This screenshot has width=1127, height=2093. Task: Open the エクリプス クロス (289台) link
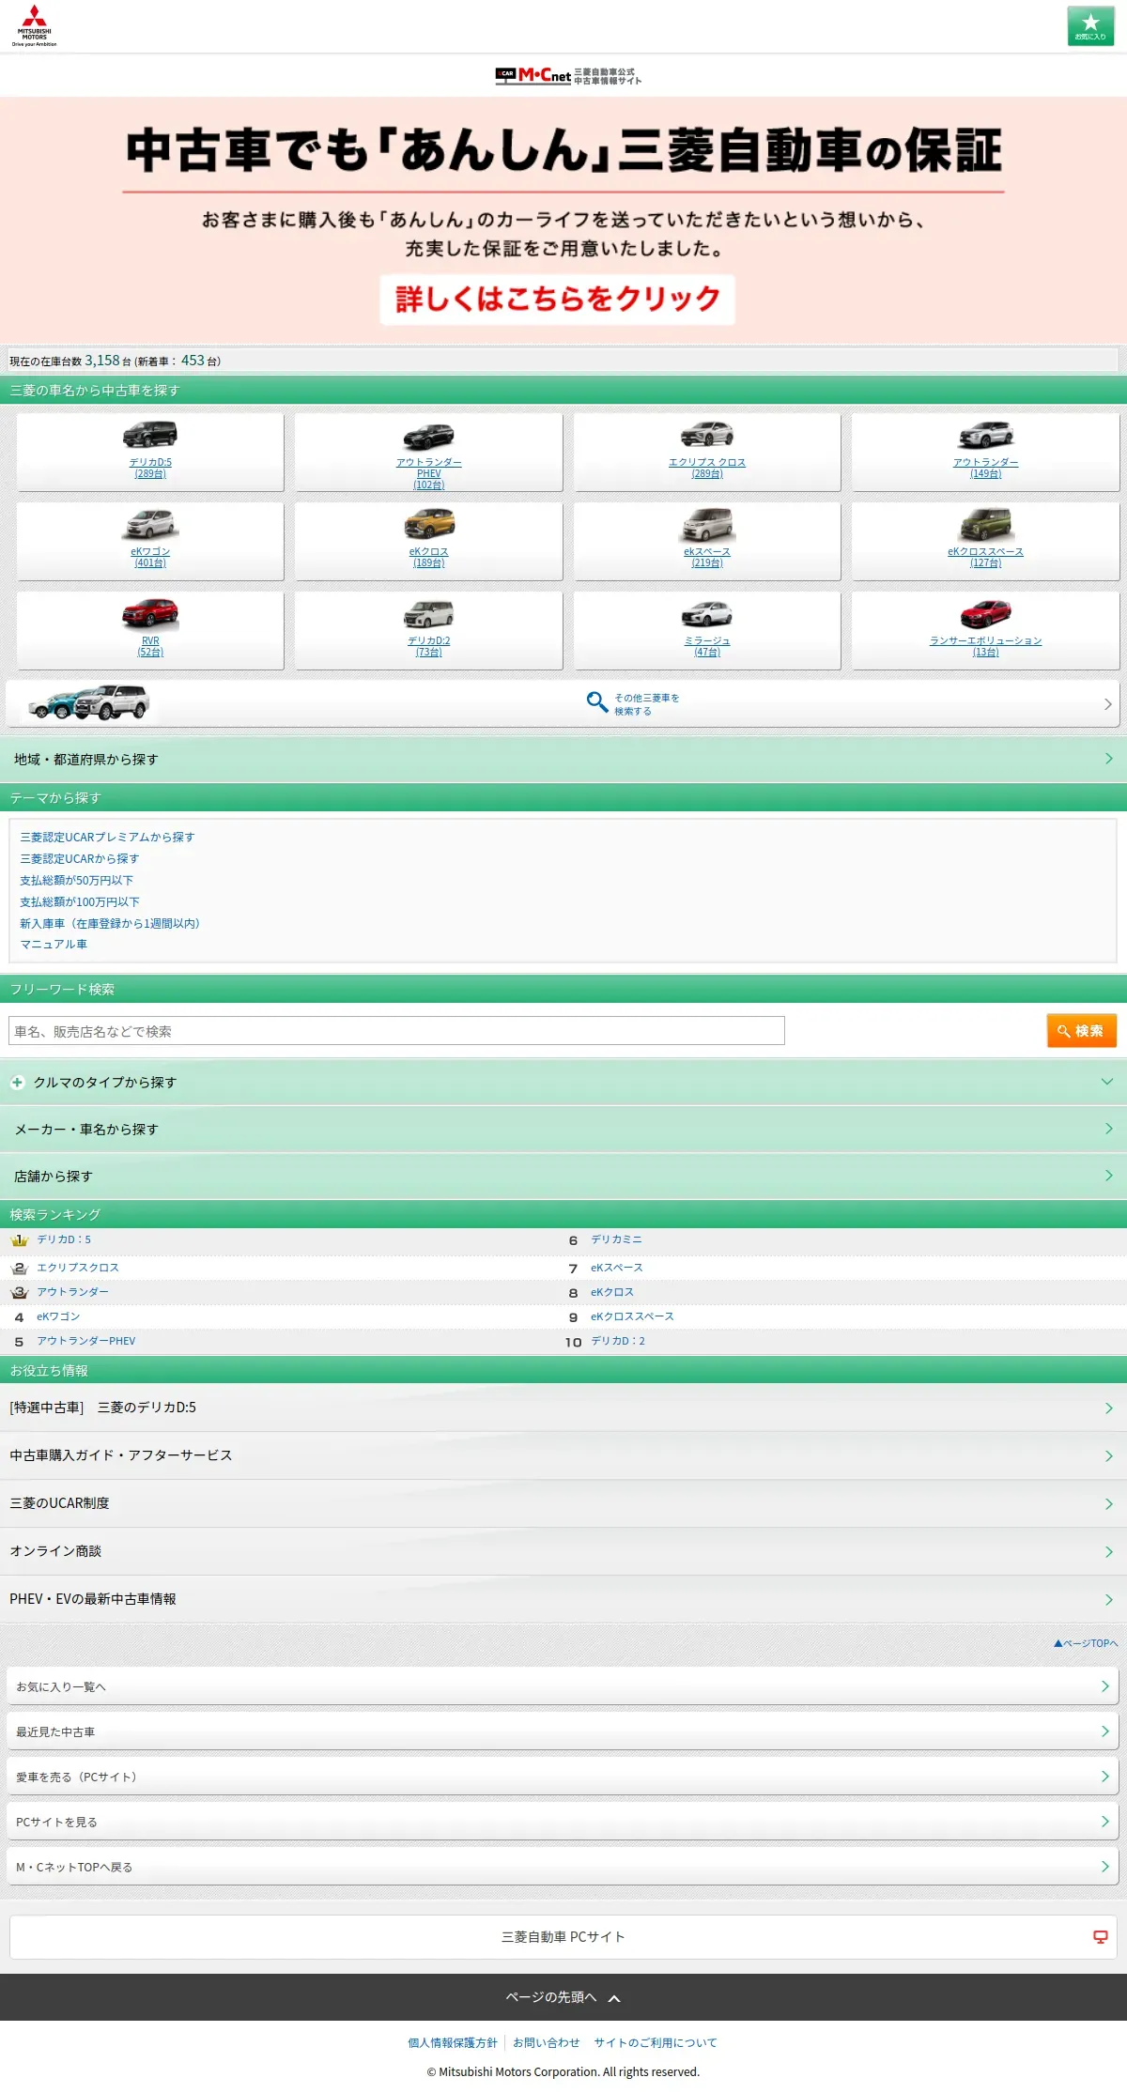tap(707, 468)
